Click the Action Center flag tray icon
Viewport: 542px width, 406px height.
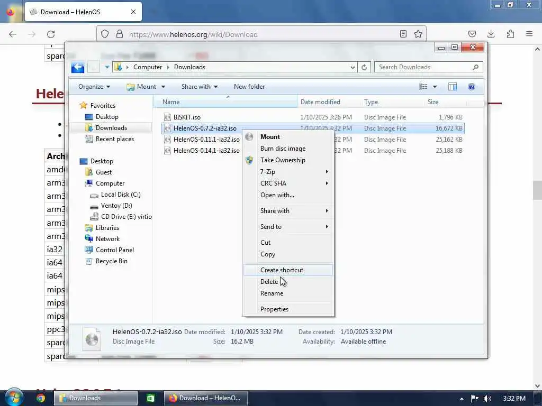pos(475,399)
